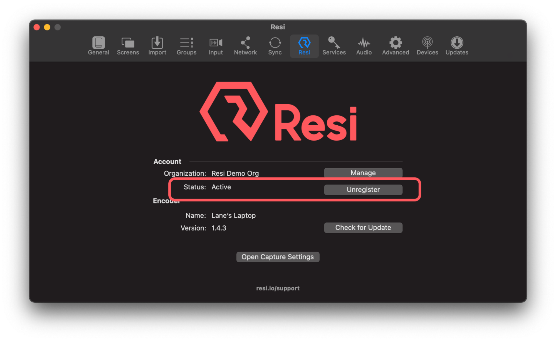Visit resi.io/support
This screenshot has width=556, height=341.
point(278,288)
